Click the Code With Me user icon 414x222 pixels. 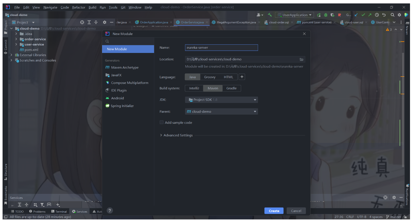click(259, 15)
